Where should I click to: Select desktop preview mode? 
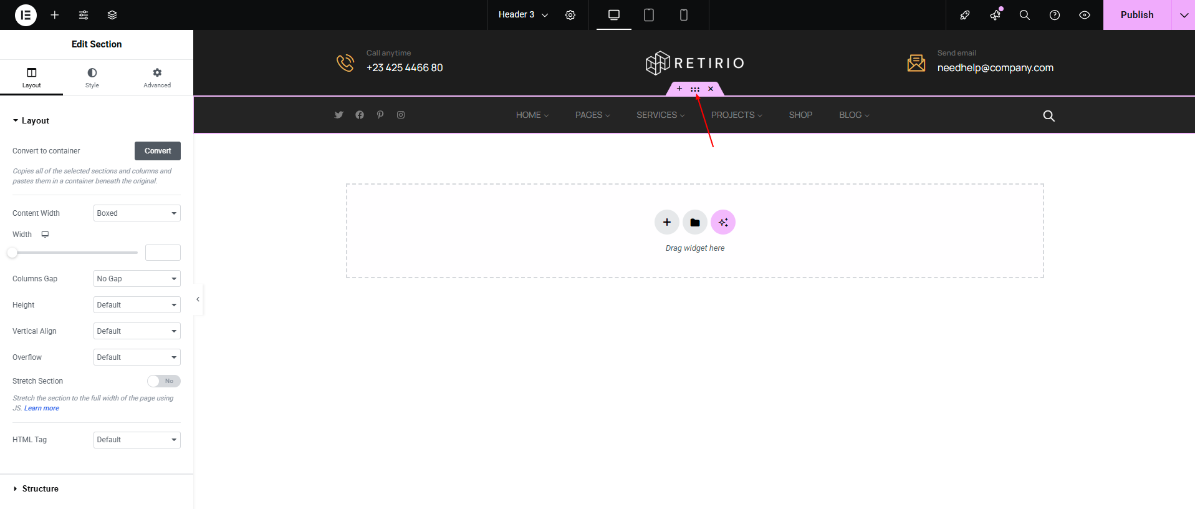[x=614, y=15]
